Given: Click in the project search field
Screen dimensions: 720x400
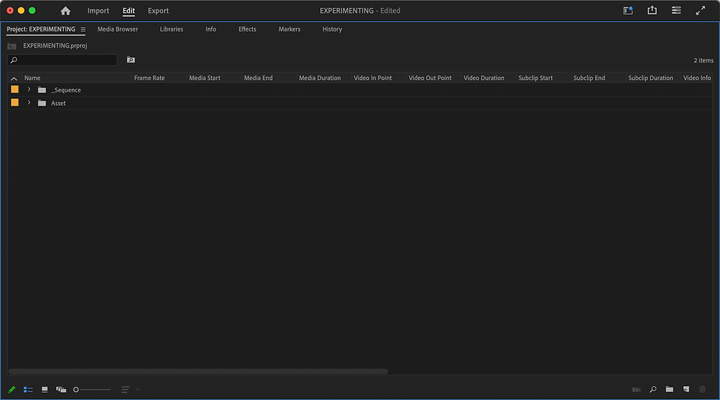Looking at the screenshot, I should tap(62, 60).
